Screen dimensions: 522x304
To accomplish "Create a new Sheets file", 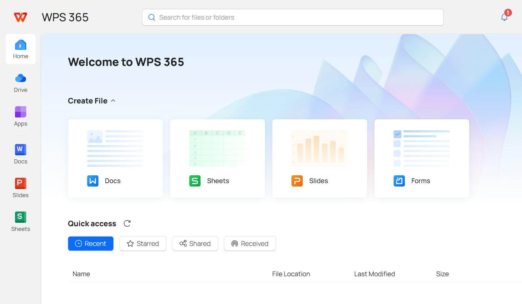I will pyautogui.click(x=217, y=158).
